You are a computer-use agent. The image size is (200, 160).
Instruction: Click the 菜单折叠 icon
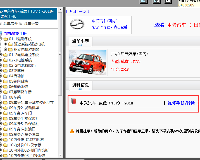21,23
